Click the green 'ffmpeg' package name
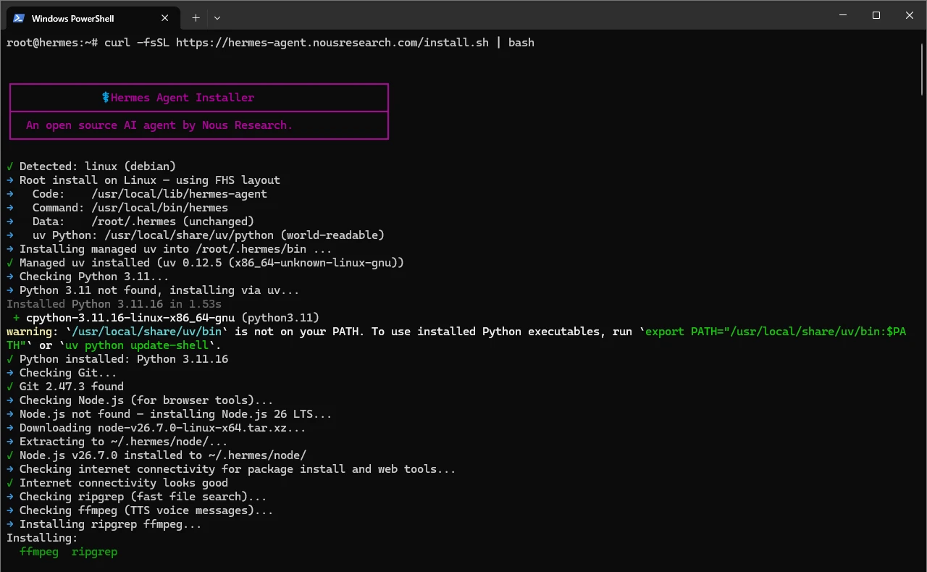 click(39, 552)
